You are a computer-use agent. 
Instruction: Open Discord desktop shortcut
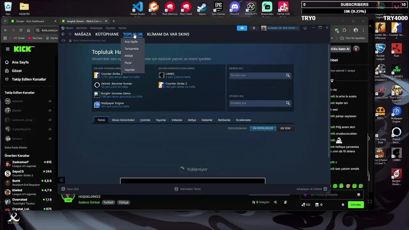(x=235, y=9)
